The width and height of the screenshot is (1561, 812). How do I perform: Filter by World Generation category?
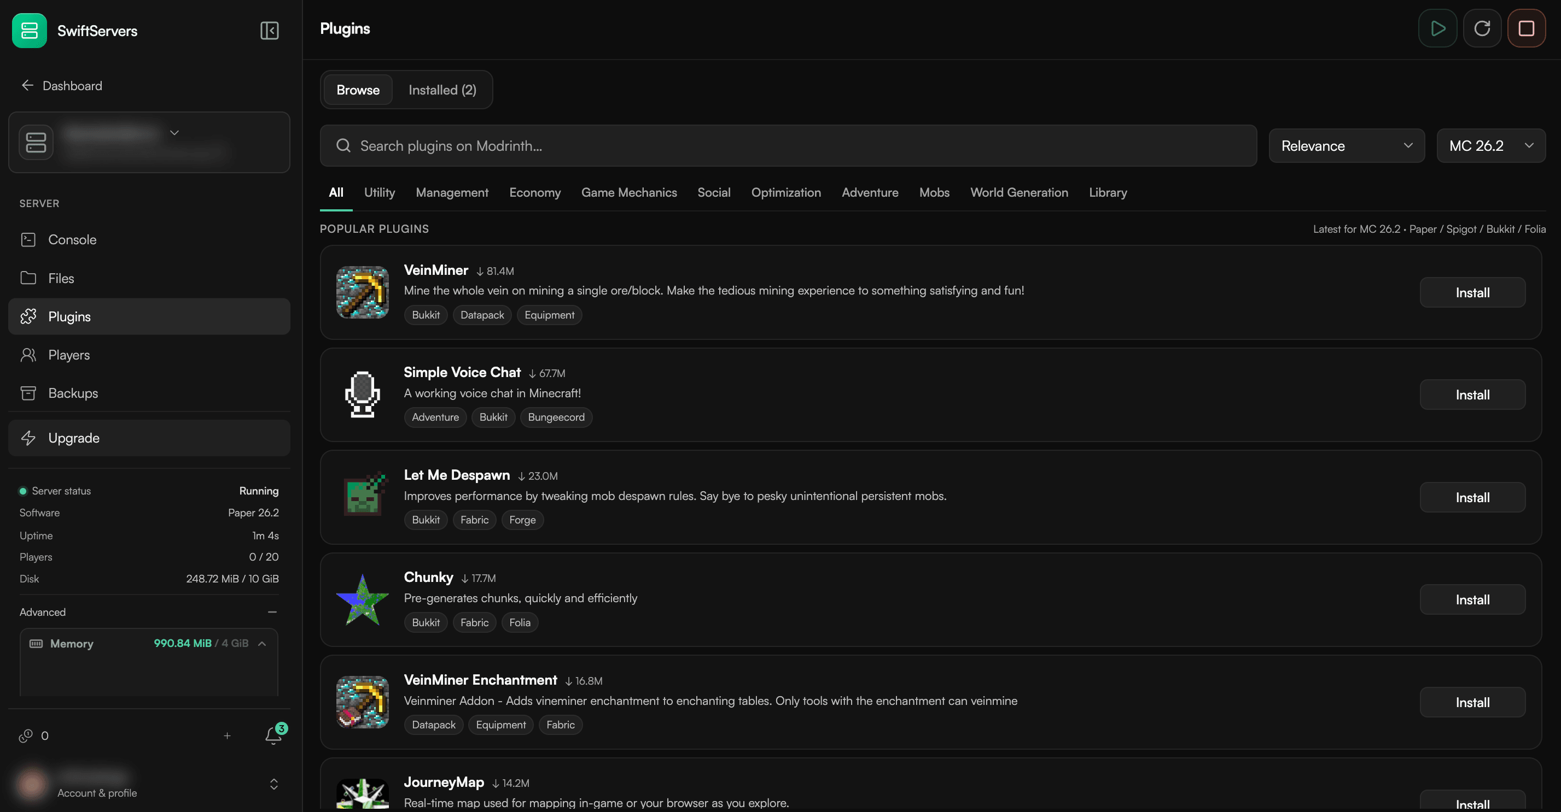(x=1018, y=192)
